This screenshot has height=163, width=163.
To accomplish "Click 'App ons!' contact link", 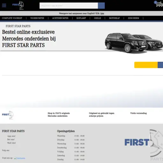I will pyautogui.click(x=11, y=136).
